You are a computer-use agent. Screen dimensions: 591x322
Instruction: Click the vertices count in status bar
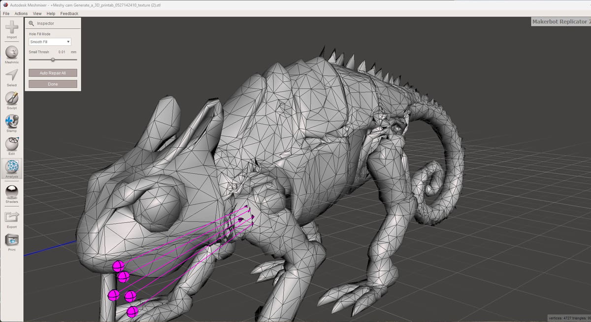(x=560, y=318)
